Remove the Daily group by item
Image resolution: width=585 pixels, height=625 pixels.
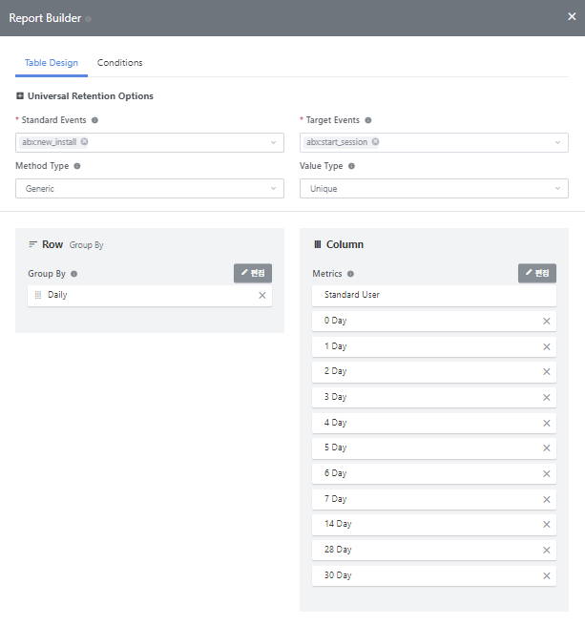click(261, 296)
